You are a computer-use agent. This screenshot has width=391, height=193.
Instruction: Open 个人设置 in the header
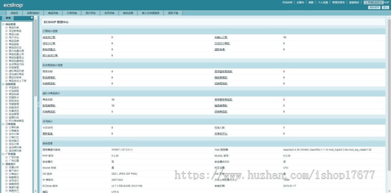tap(323, 3)
